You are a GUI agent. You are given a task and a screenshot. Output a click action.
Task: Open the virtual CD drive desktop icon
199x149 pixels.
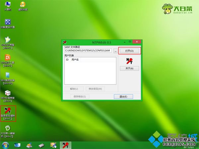click(23, 6)
